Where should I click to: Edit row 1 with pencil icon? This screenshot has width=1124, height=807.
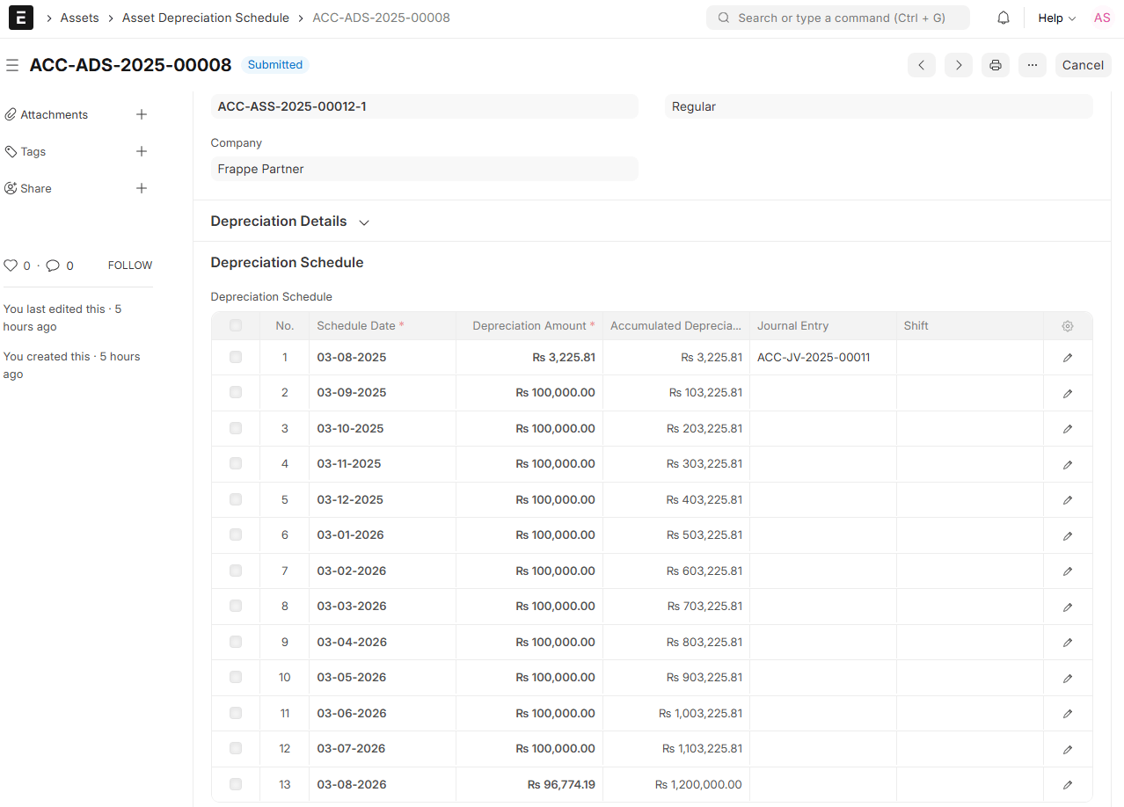pos(1068,358)
